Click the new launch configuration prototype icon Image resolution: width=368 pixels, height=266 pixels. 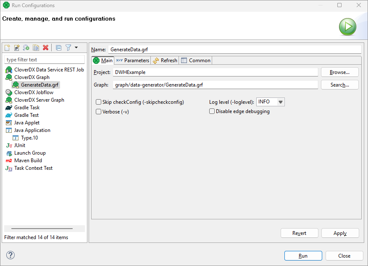pyautogui.click(x=16, y=47)
